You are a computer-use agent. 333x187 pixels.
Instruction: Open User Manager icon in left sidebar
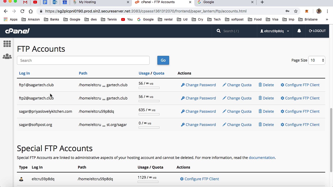coord(7,56)
